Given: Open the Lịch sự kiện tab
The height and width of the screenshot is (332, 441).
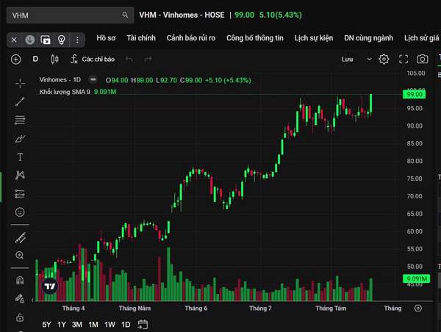Looking at the screenshot, I should pos(314,38).
